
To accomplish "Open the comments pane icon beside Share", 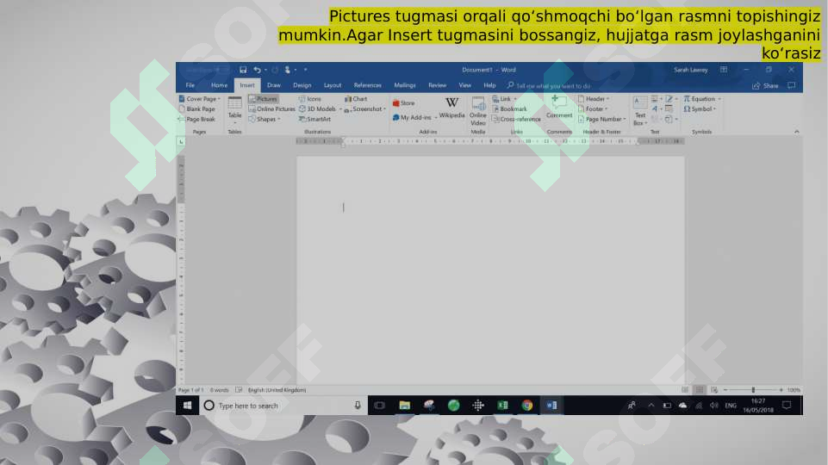I will click(x=791, y=85).
